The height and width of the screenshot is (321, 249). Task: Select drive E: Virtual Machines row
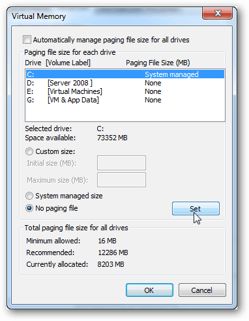click(125, 91)
